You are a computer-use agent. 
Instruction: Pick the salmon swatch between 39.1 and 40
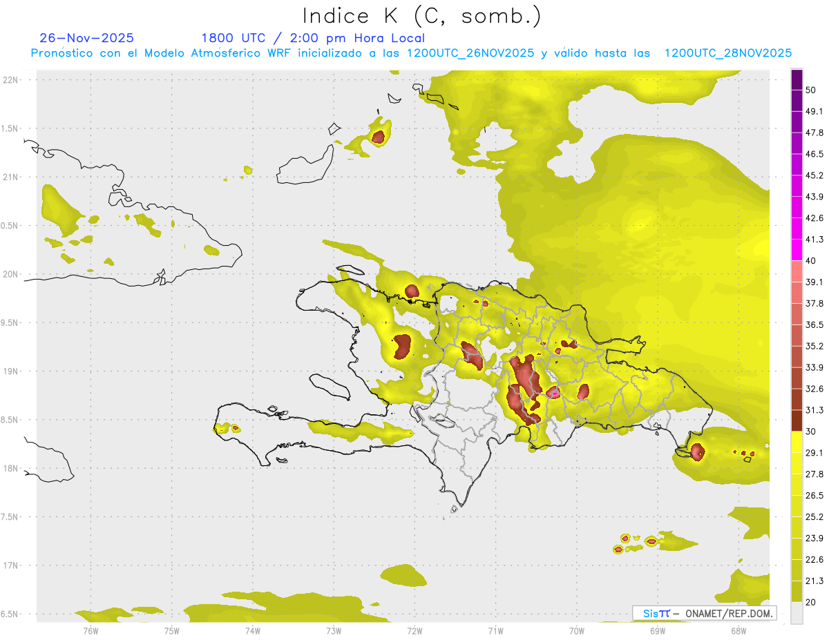pyautogui.click(x=797, y=271)
